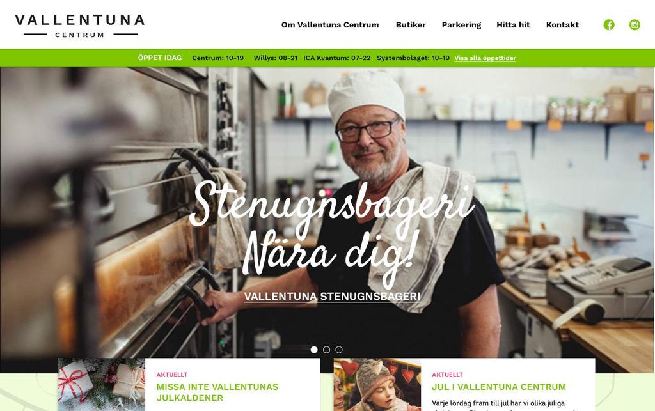655x411 pixels.
Task: Switch to the third carousel slide dot
Action: pyautogui.click(x=339, y=350)
